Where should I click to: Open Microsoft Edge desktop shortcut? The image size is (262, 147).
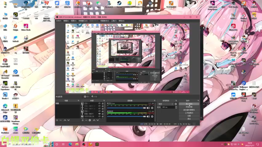(x=5, y=108)
